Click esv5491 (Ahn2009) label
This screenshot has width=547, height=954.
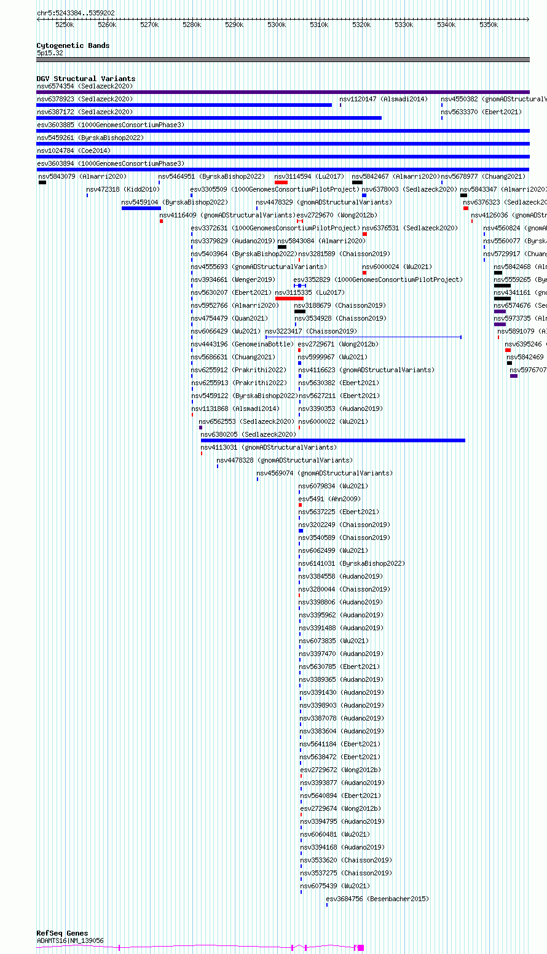point(329,499)
